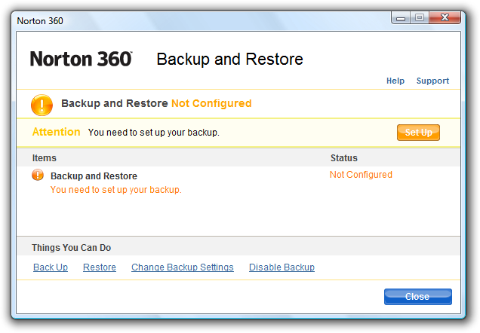Viewport: 480px width, 333px height.
Task: Click the Norton 360 logo
Action: pos(81,59)
